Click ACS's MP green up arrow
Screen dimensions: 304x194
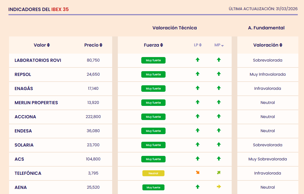(x=219, y=158)
